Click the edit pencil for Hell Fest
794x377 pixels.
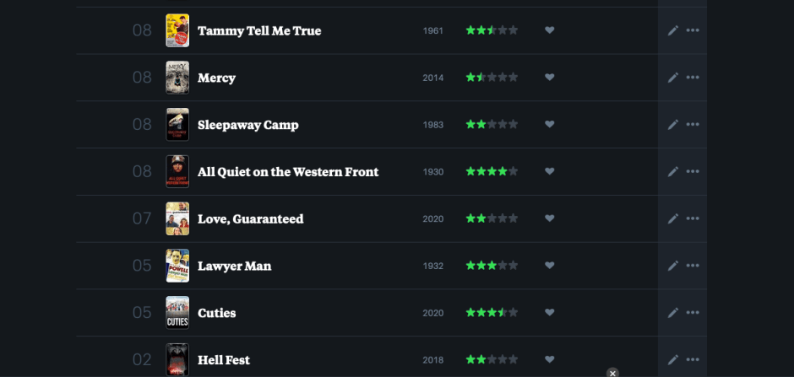(673, 360)
